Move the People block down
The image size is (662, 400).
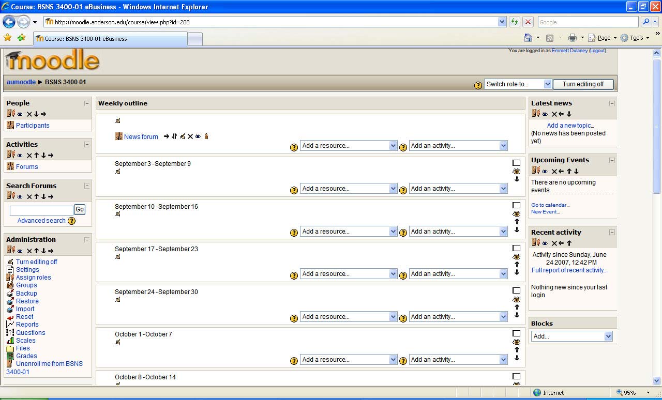pyautogui.click(x=36, y=114)
